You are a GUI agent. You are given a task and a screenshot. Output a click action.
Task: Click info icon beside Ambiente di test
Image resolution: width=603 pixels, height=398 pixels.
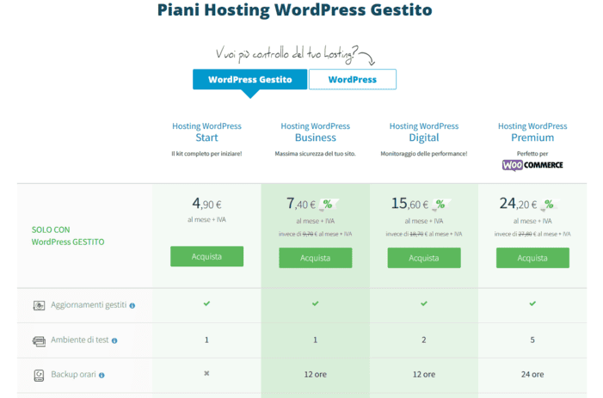(x=114, y=340)
